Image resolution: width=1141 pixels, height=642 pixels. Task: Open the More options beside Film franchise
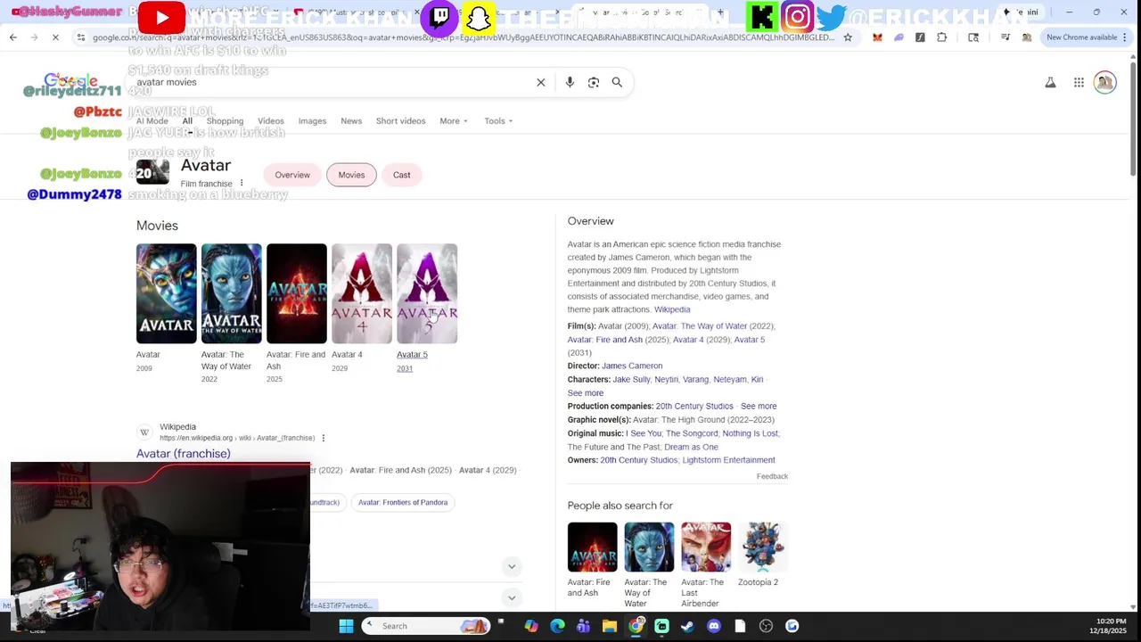tap(241, 184)
